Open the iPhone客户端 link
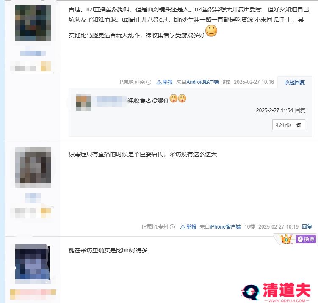Image resolution: width=318 pixels, height=303 pixels. [x=225, y=227]
